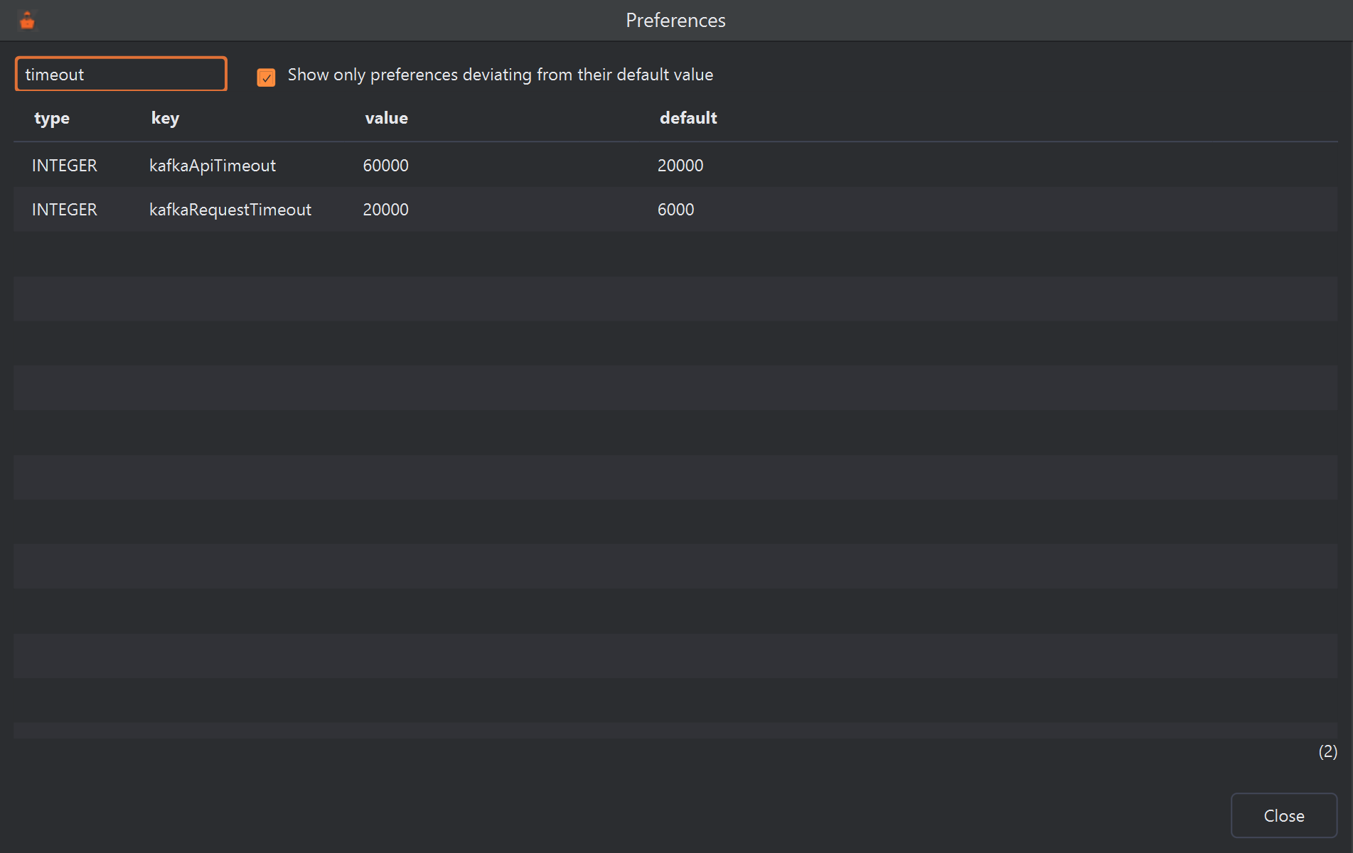
Task: Focus the 'timeout' search filter field
Action: click(x=121, y=74)
